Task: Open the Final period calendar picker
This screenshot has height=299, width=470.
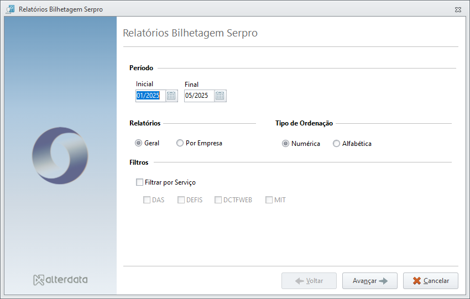Action: (x=220, y=96)
